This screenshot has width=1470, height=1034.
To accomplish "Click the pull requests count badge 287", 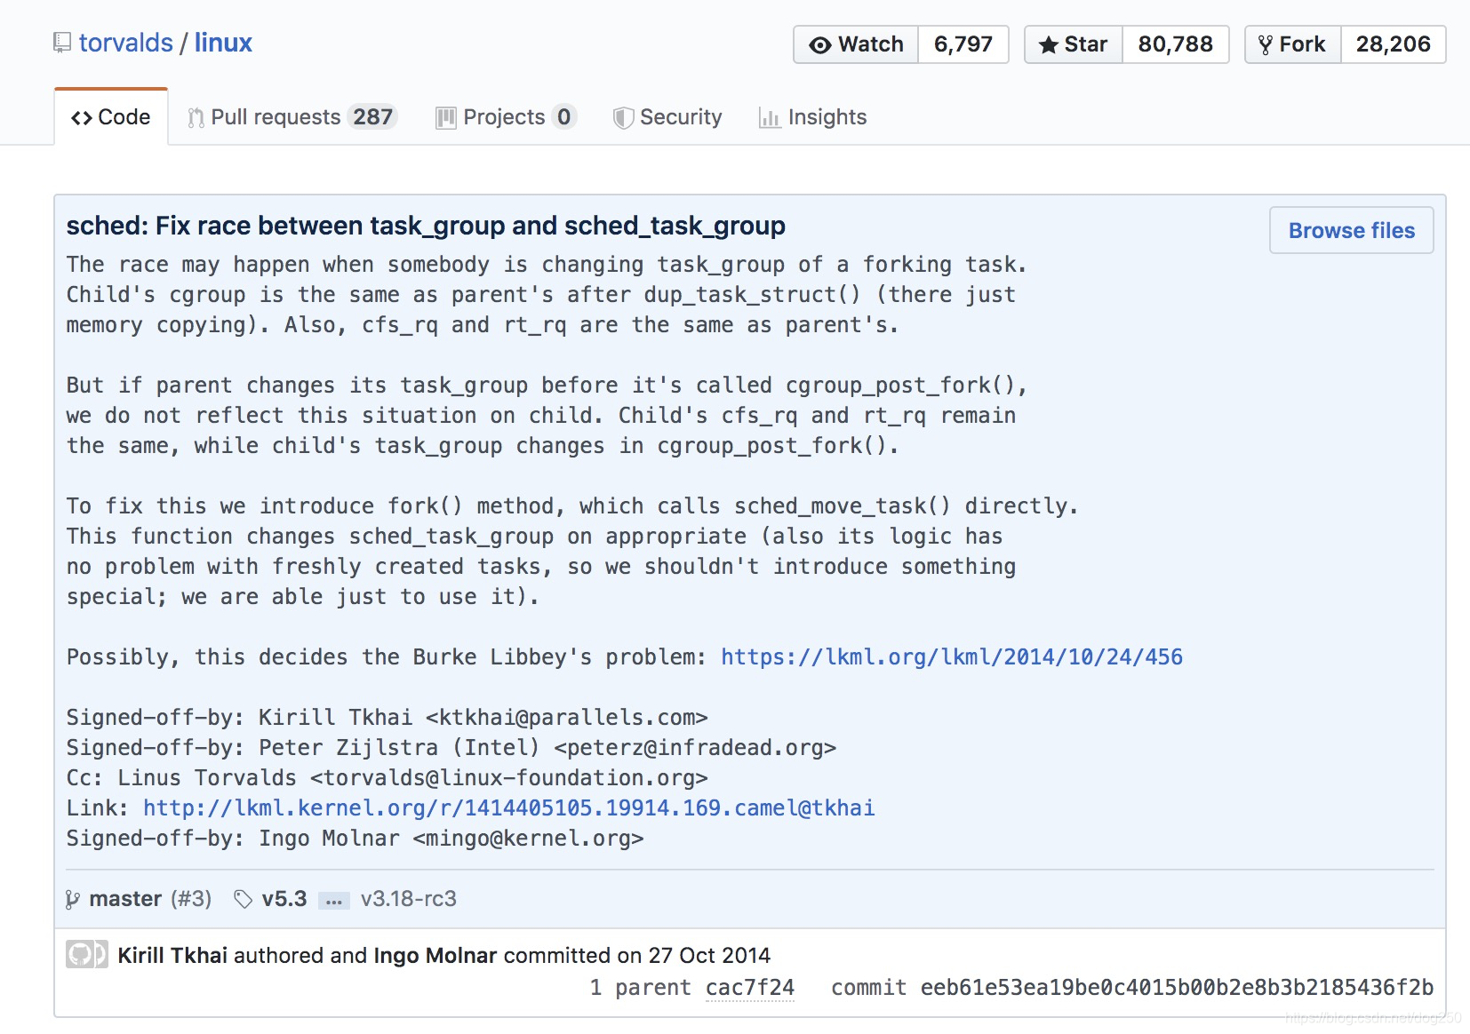I will (x=372, y=117).
